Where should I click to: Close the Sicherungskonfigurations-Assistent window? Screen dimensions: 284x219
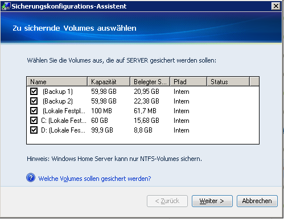coord(276,6)
